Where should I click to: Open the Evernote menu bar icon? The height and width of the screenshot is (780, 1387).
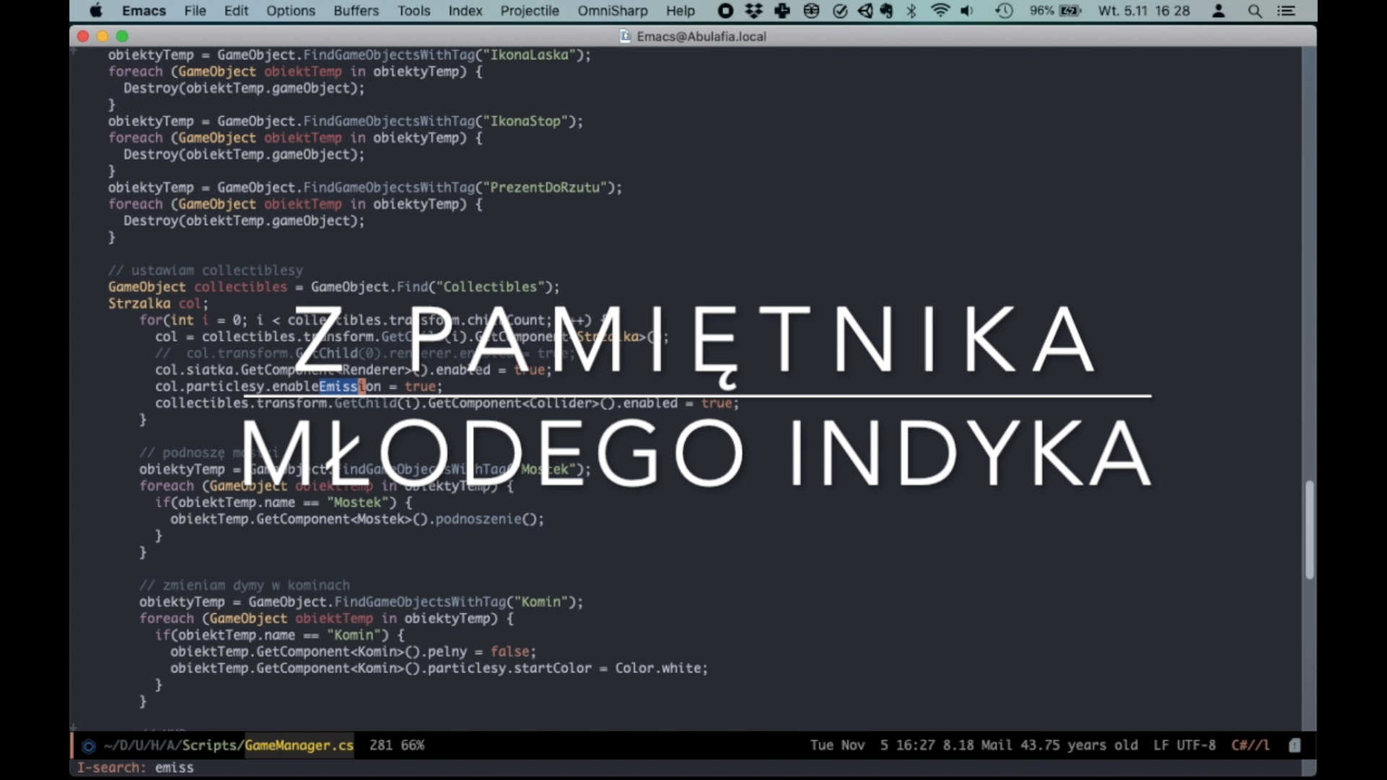pos(886,11)
